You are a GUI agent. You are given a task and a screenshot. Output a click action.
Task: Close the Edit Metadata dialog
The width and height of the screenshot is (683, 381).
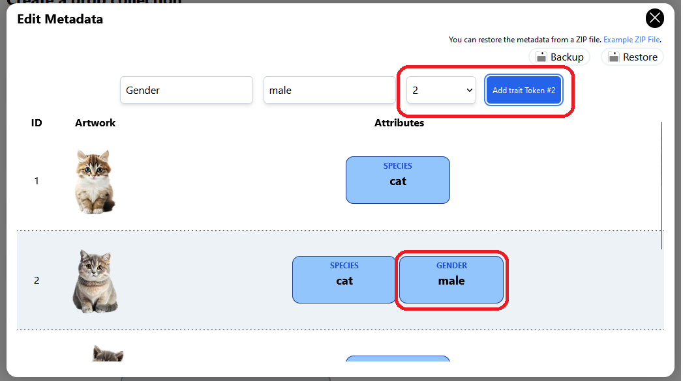point(654,18)
